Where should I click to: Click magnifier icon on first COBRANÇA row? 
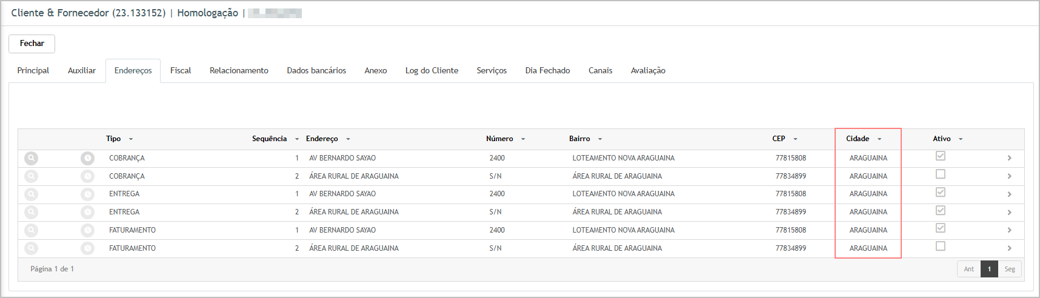31,158
